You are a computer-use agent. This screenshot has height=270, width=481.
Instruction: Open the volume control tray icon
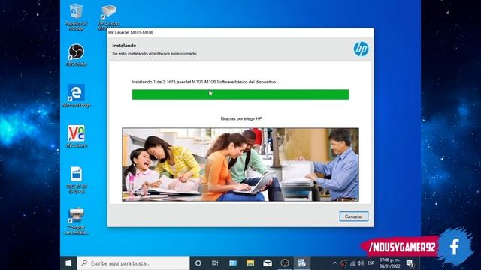point(361,263)
